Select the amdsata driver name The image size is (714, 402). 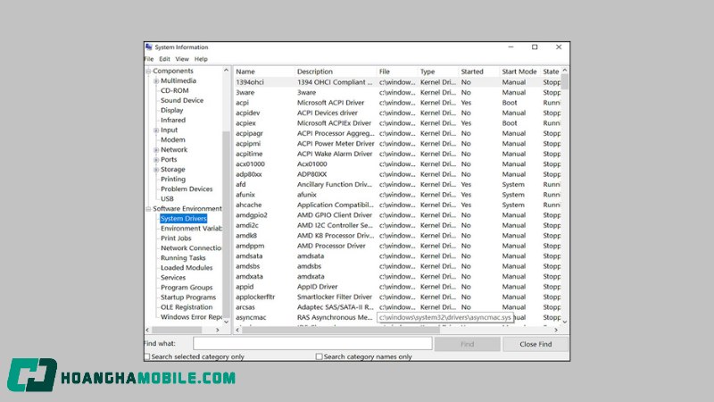click(249, 256)
